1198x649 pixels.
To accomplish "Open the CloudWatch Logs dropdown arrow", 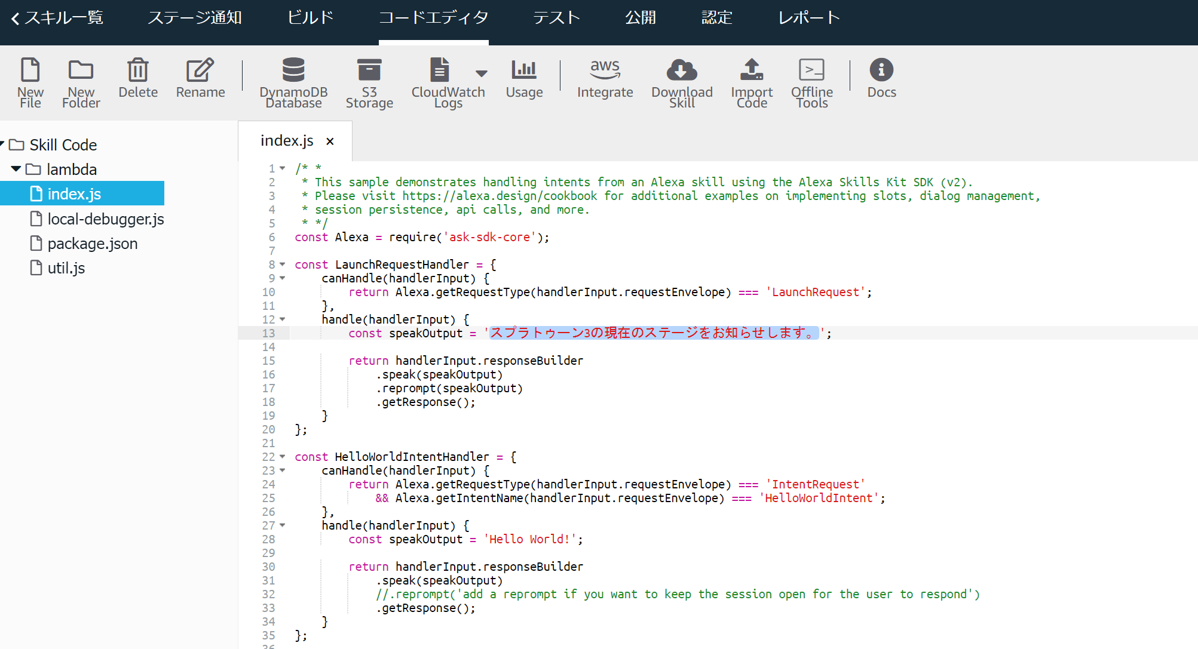I will (482, 73).
